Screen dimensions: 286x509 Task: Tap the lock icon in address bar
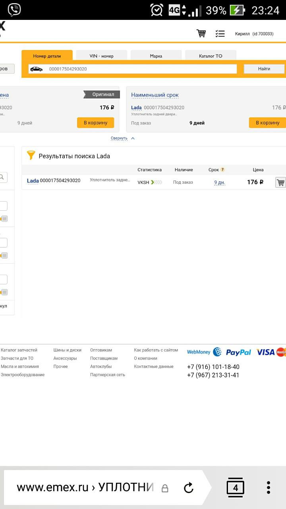point(165,488)
